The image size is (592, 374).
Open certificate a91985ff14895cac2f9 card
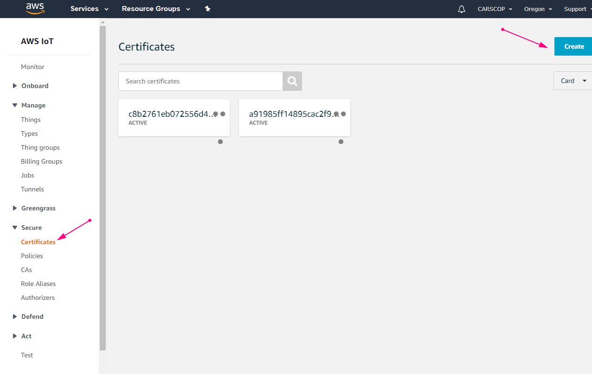[295, 118]
